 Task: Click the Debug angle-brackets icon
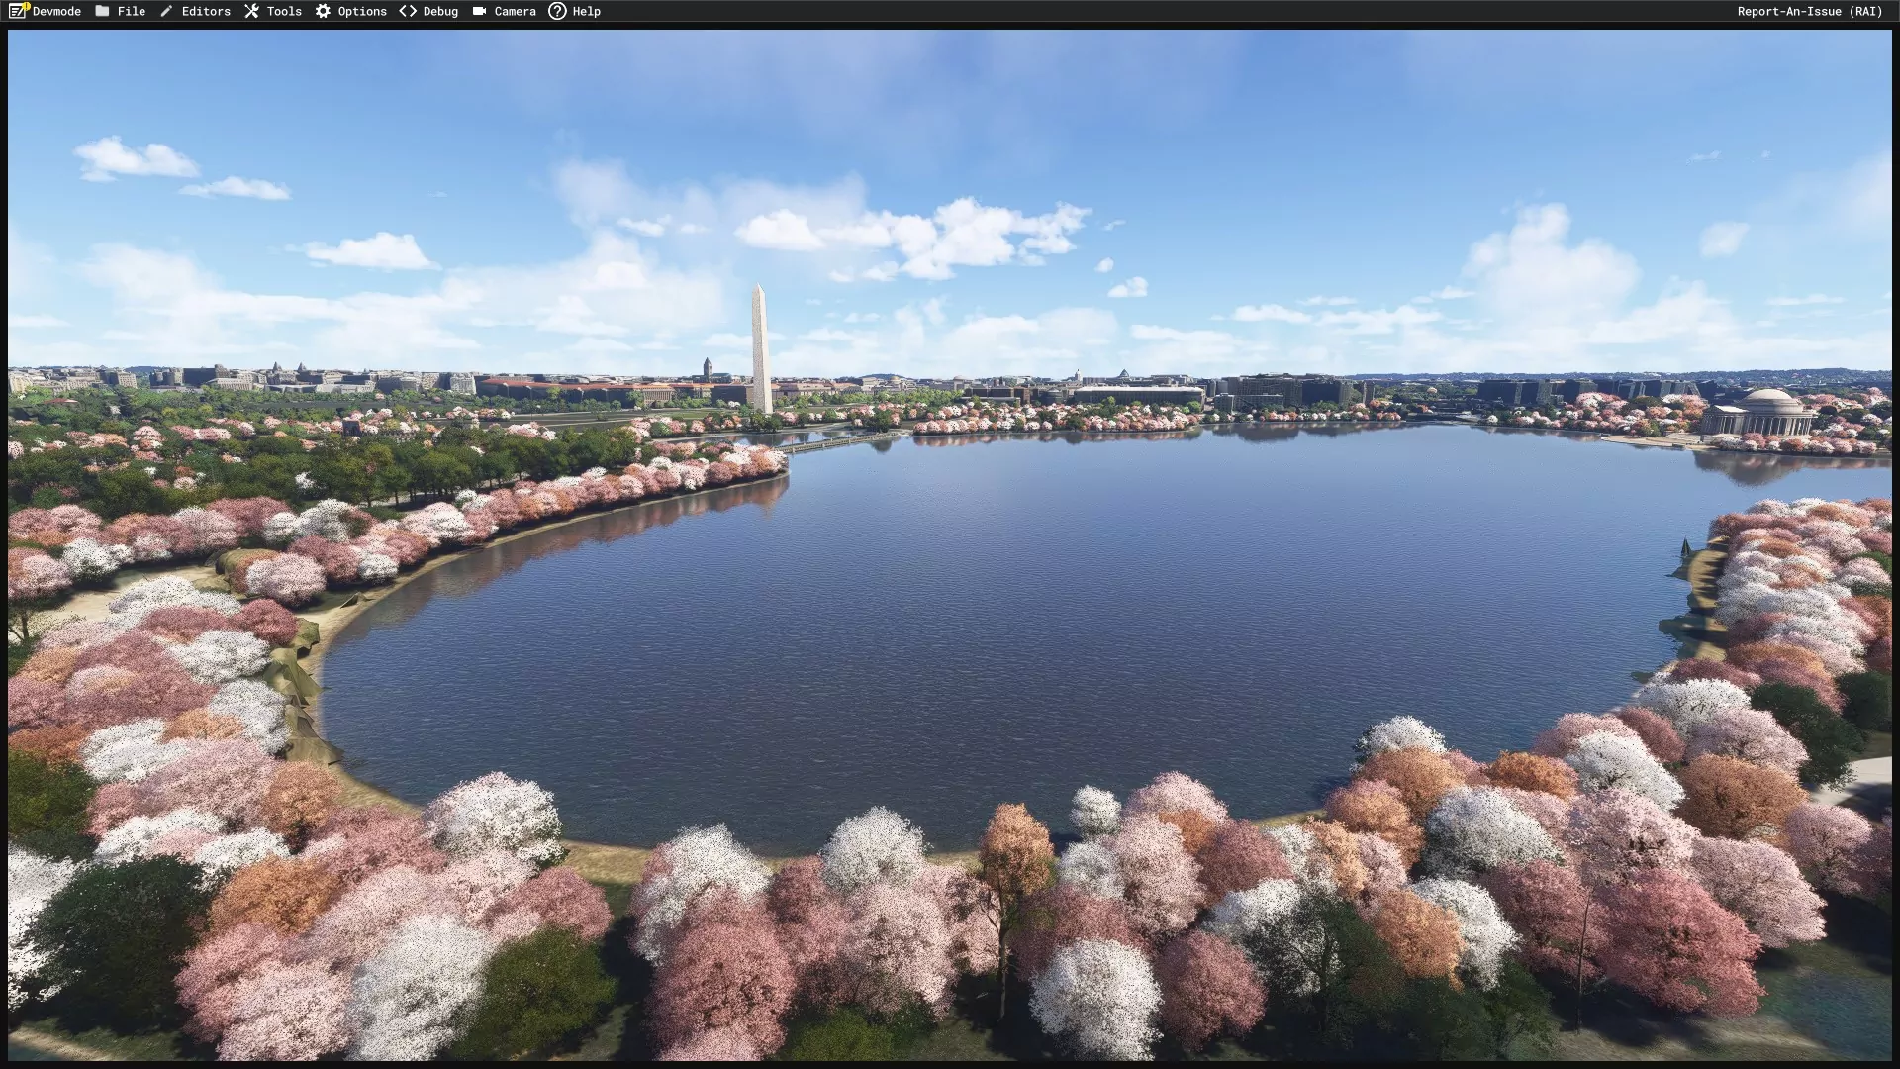pos(408,11)
